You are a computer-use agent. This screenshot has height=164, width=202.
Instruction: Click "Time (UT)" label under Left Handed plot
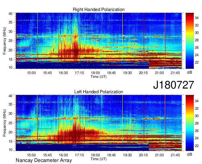99,159
